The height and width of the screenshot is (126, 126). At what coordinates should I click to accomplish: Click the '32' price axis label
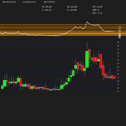tap(118, 88)
